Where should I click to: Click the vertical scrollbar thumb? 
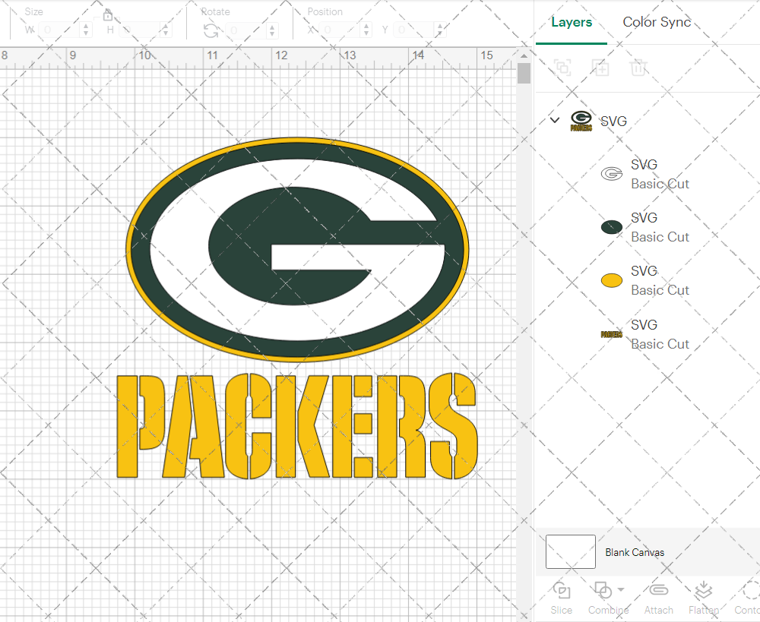coord(524,73)
